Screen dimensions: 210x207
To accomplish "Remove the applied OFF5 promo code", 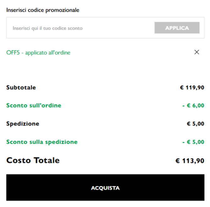I will click(x=197, y=52).
